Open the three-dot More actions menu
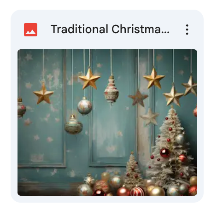The height and width of the screenshot is (210, 211). click(x=187, y=29)
